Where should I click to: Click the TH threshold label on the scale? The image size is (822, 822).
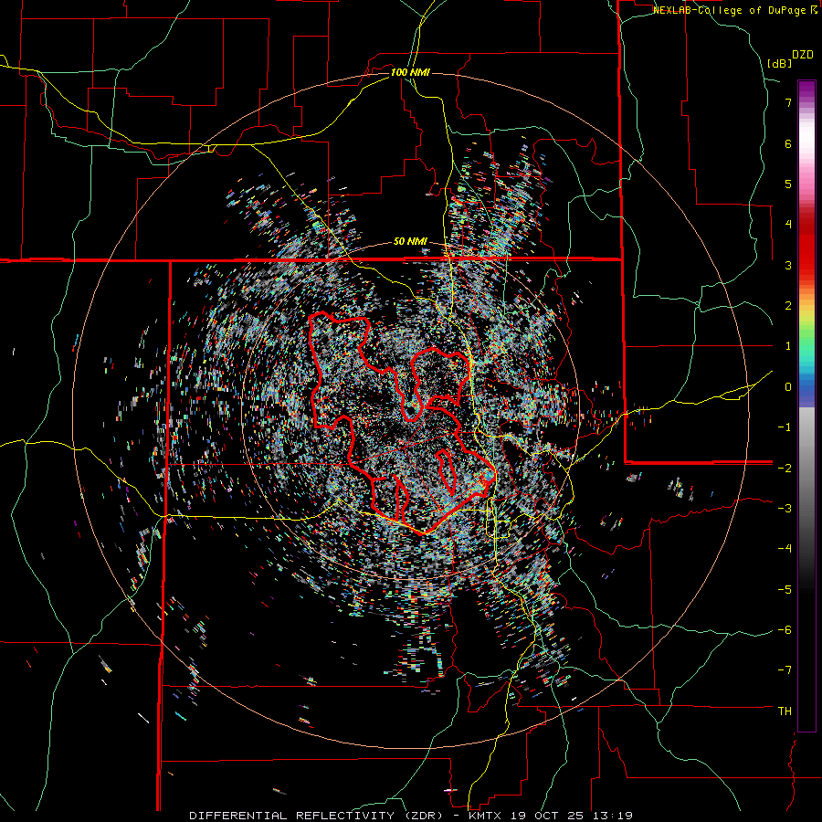click(x=785, y=711)
